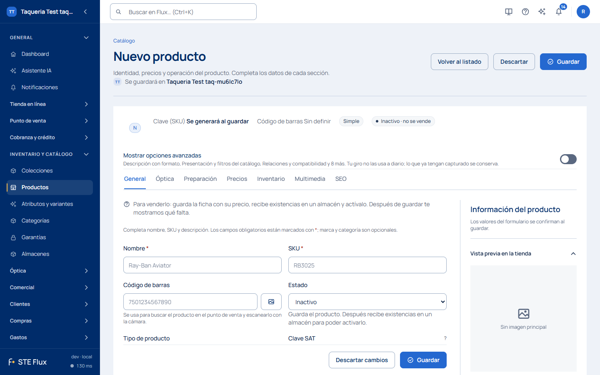Click the Descartar button in header

click(x=514, y=62)
